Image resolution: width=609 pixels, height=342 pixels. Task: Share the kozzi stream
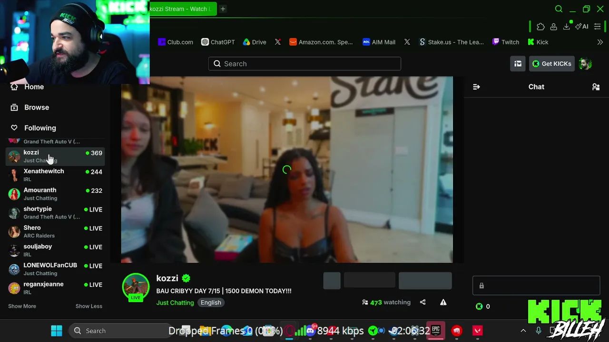click(x=422, y=302)
